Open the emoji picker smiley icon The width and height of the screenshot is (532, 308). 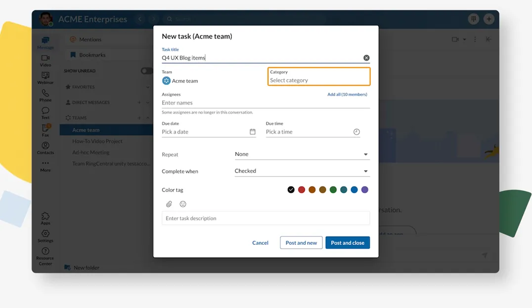pos(183,204)
